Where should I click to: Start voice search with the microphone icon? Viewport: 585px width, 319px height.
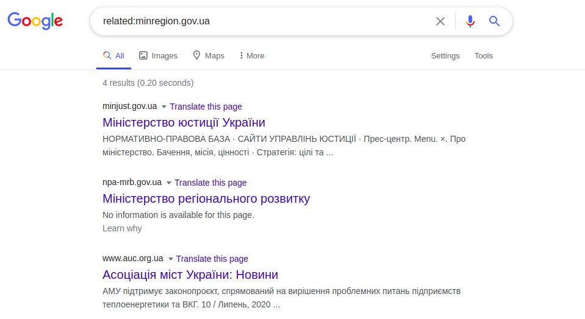470,21
